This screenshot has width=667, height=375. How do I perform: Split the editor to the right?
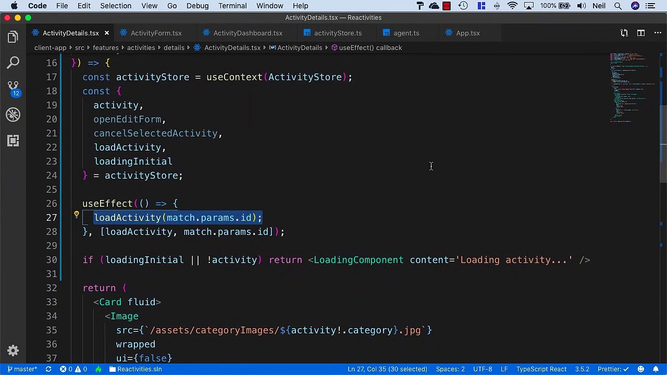coord(640,33)
